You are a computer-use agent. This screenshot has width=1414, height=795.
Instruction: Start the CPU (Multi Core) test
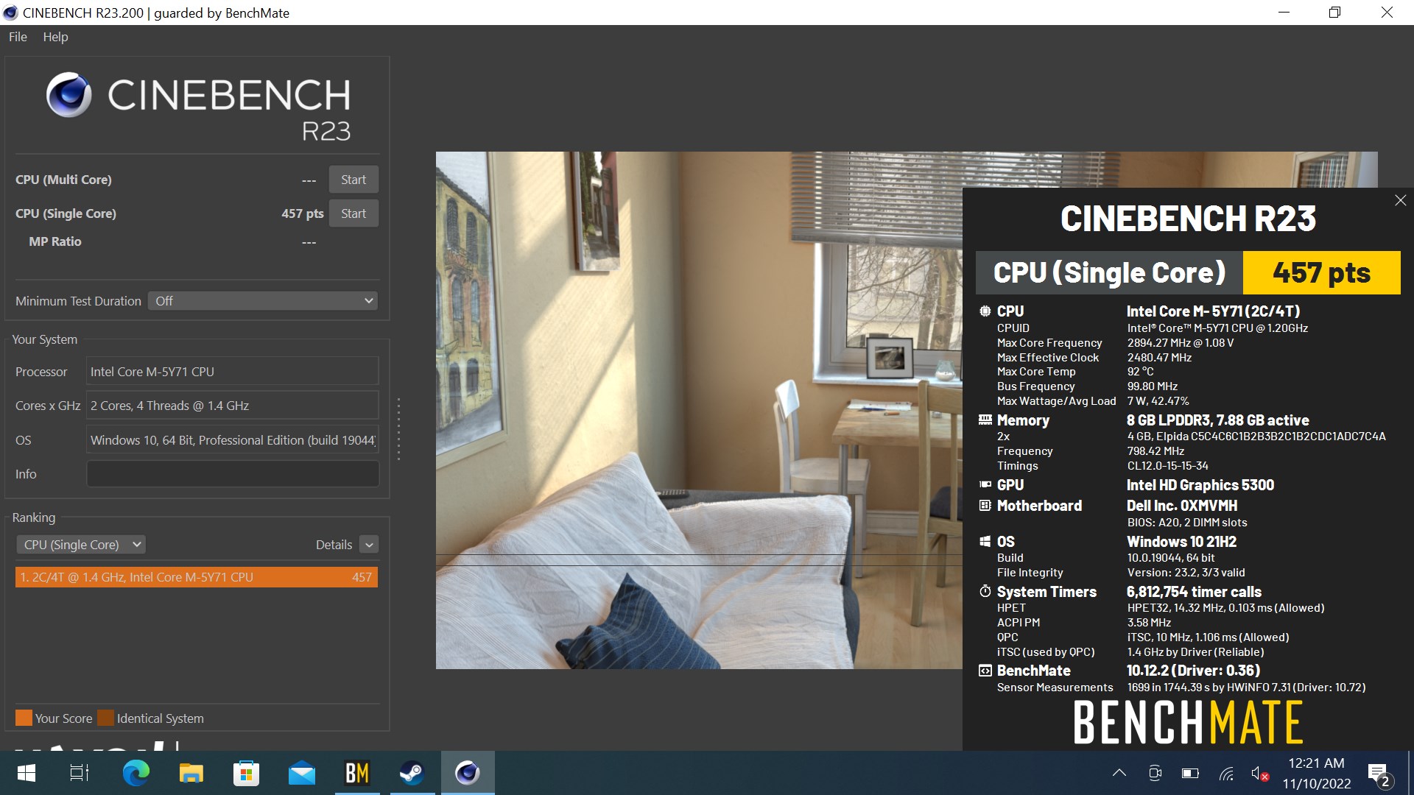point(353,180)
